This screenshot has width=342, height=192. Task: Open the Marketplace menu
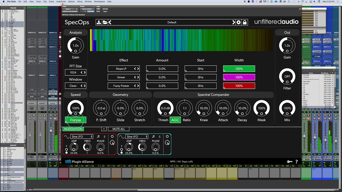pos(99,2)
